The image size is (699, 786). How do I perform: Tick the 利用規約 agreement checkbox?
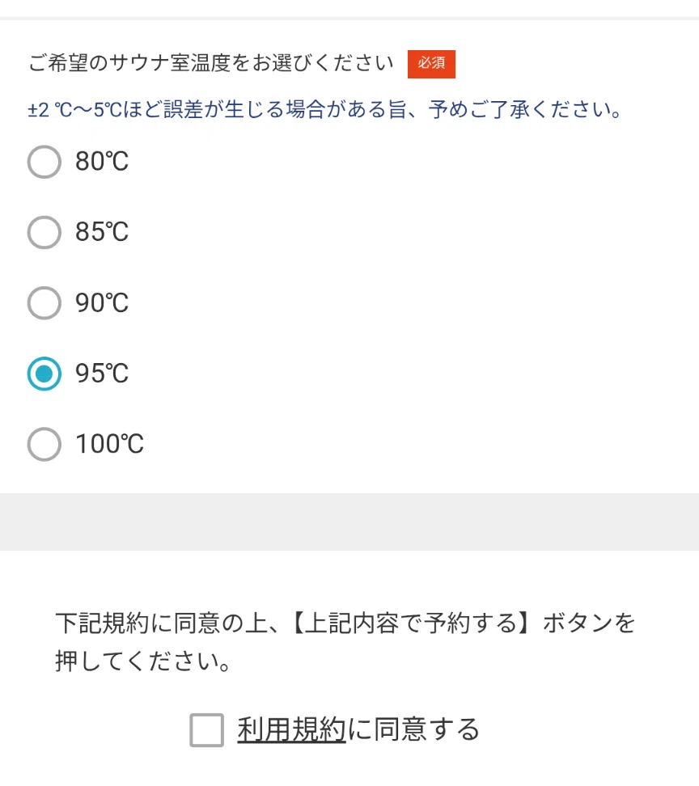[206, 730]
